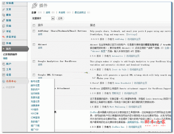Select 充值记录 in member center flyout
Screen dimensions: 174x134
coord(35,101)
